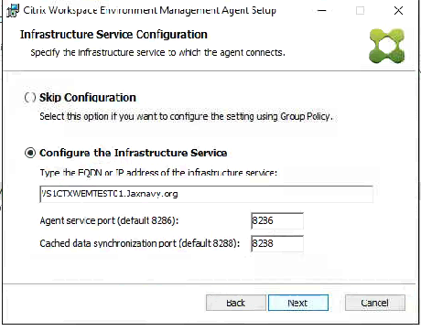This screenshot has height=331, width=421.
Task: Click the 'Type the FQDN or IP address' label
Action: (158, 173)
